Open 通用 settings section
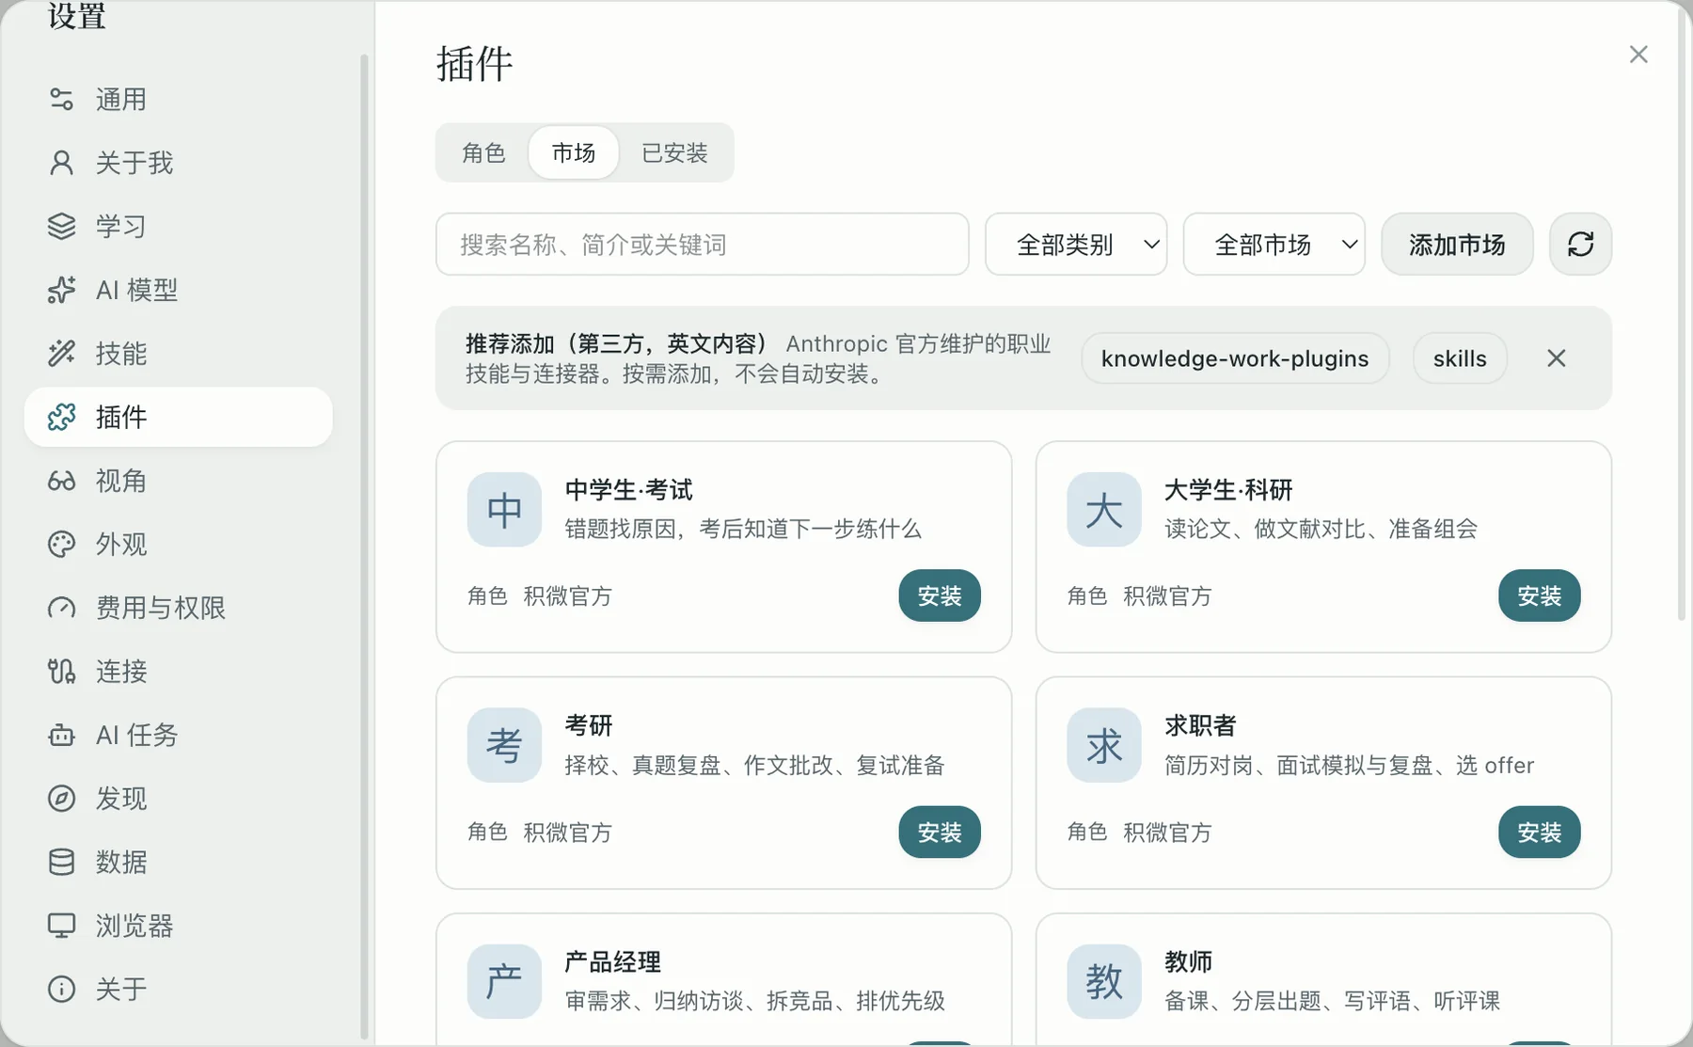The image size is (1693, 1047). (x=179, y=99)
